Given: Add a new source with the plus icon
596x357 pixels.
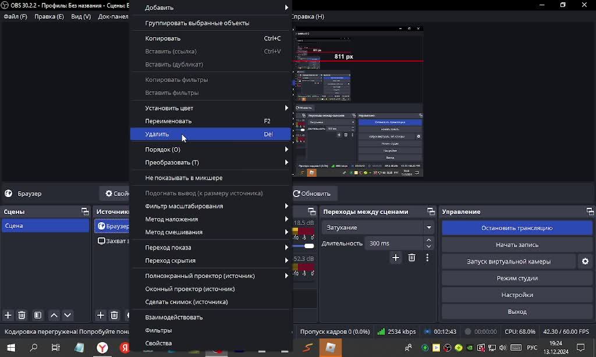Looking at the screenshot, I should 100,315.
